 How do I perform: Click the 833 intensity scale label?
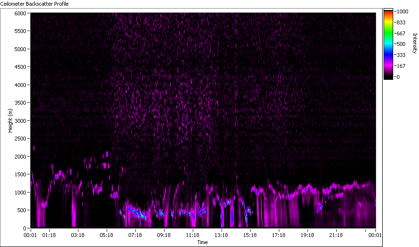401,22
